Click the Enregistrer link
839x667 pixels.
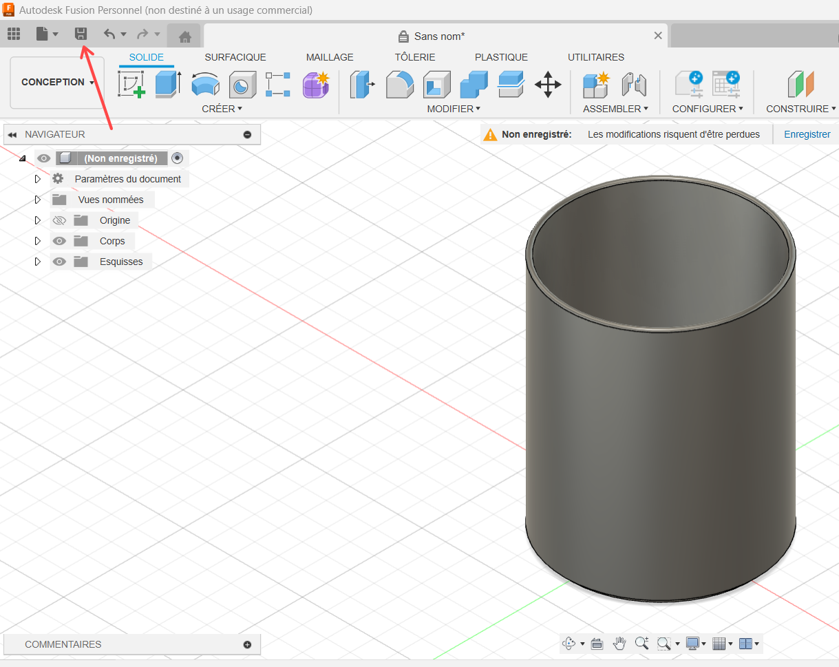[x=807, y=134]
